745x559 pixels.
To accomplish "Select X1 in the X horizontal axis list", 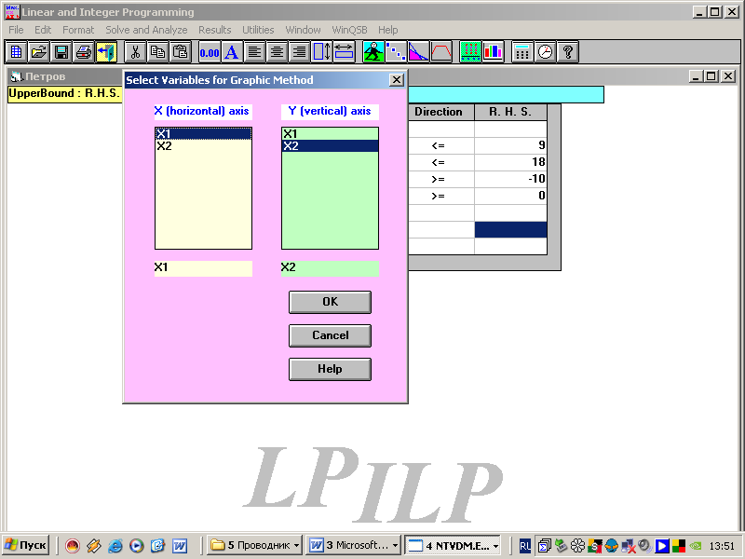I will click(203, 133).
